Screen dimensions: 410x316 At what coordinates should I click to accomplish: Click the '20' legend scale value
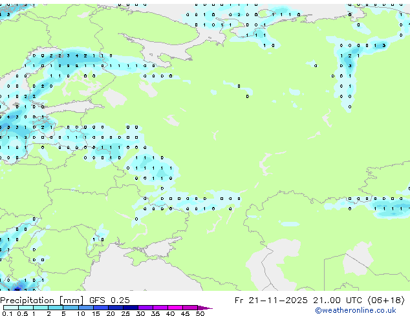click(111, 313)
